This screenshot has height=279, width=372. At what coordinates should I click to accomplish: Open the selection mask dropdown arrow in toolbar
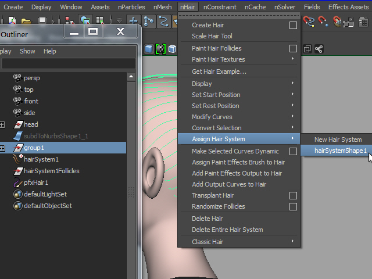pos(119,20)
